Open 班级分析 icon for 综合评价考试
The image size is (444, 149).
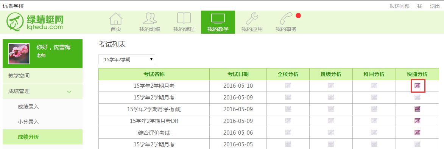[x=331, y=133]
